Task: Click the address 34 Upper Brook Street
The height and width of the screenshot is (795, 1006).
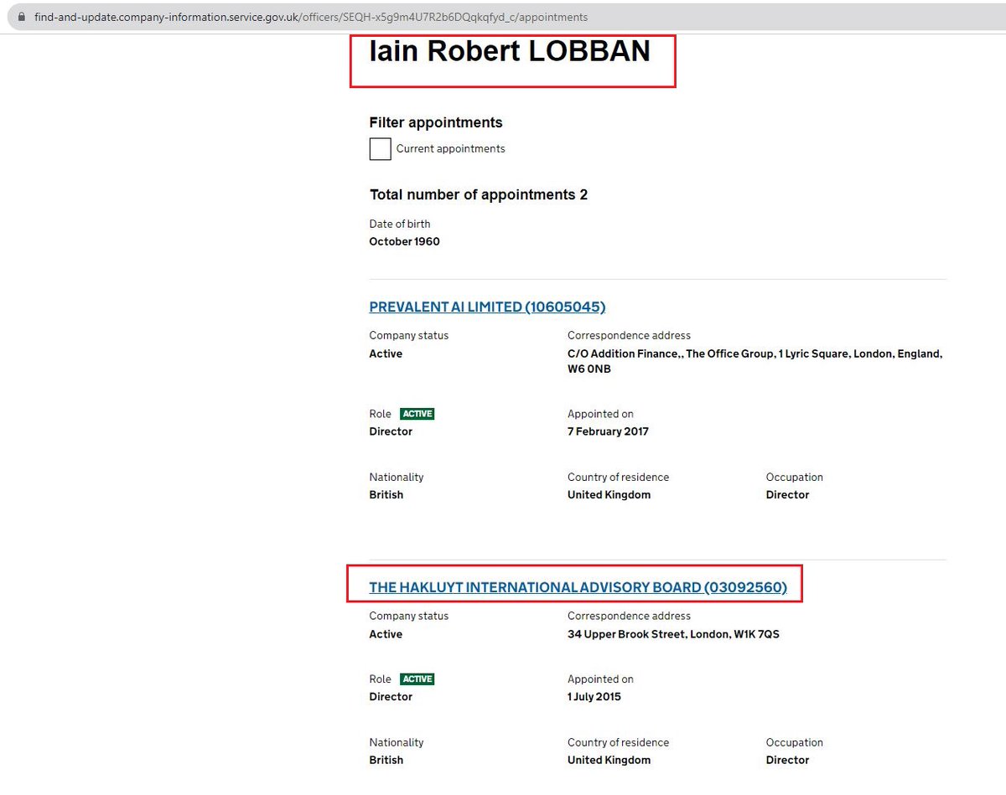Action: [x=673, y=634]
